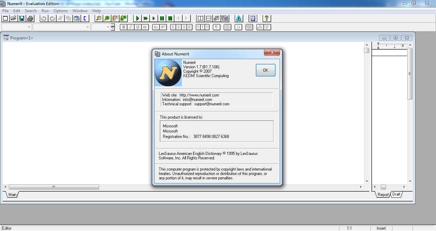Tile windows vertically with split icon
Image resolution: width=436 pixels, height=231 pixels.
tap(200, 18)
